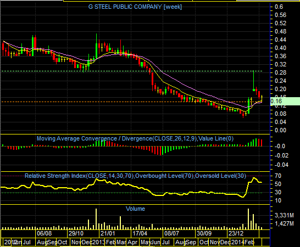Click the highest volume bar in early 2014

[x=248, y=219]
